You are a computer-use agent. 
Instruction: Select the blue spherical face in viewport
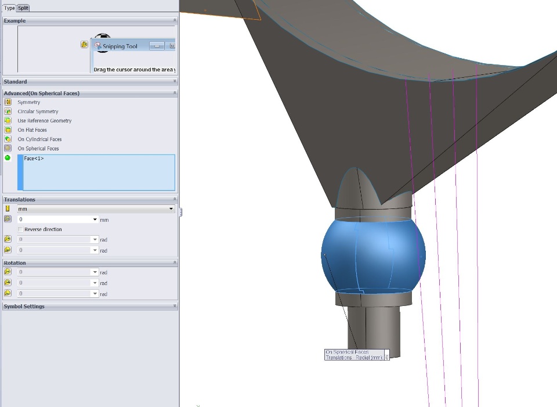click(373, 256)
